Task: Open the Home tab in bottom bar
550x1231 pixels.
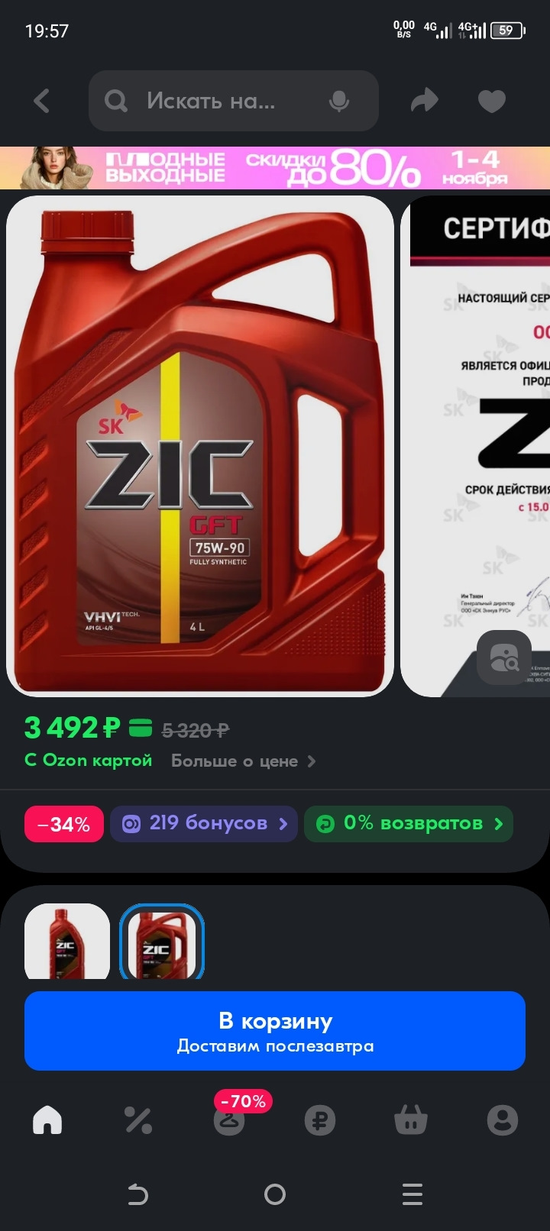Action: [47, 1120]
